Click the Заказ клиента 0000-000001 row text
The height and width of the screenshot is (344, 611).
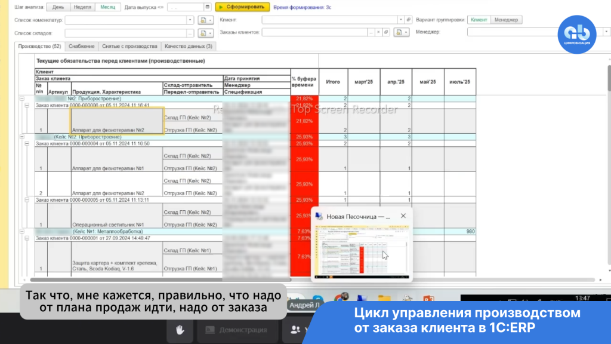pos(92,238)
